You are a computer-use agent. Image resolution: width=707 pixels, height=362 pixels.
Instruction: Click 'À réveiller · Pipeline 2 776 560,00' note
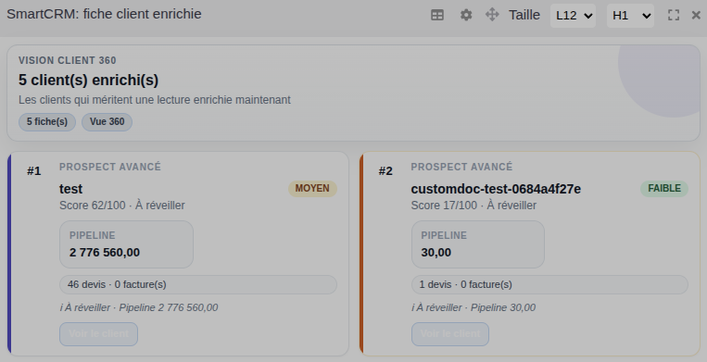(139, 307)
